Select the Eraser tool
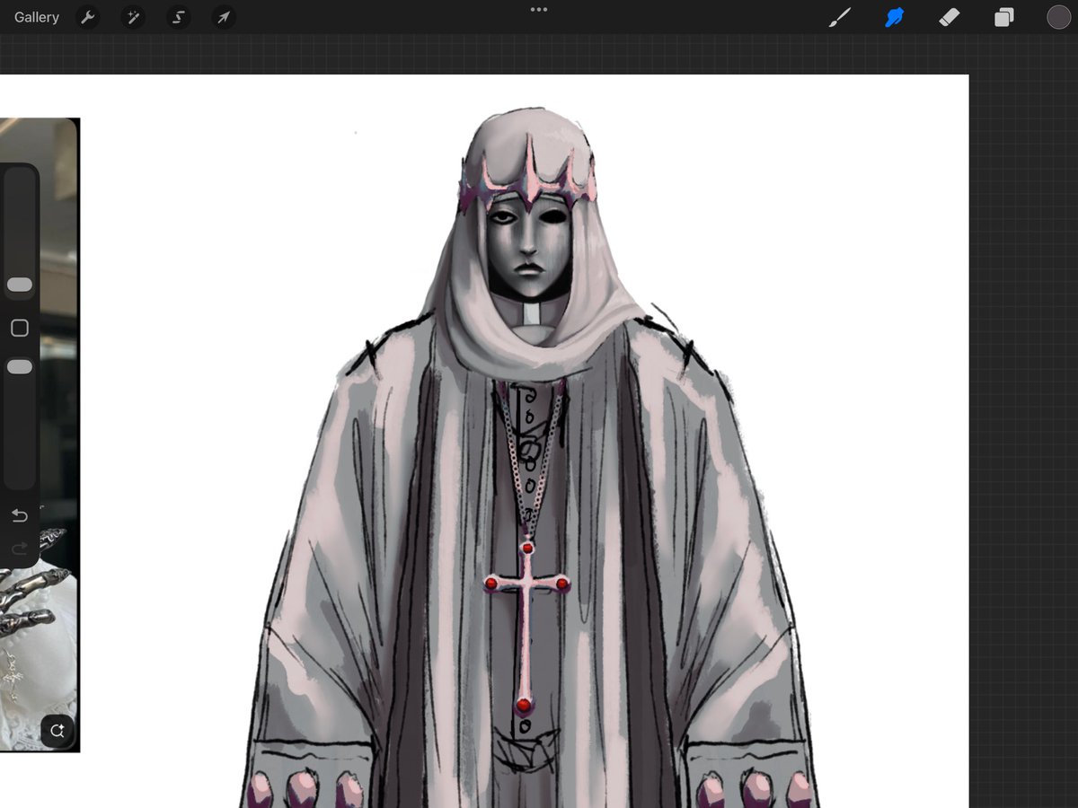The width and height of the screenshot is (1078, 808). point(949,17)
